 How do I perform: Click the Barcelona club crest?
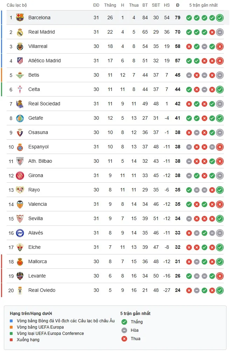click(20, 17)
